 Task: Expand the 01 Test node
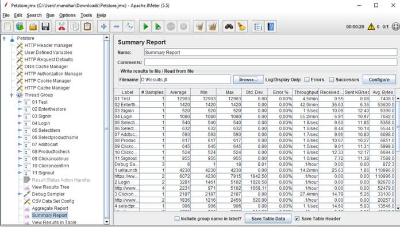pos(20,102)
